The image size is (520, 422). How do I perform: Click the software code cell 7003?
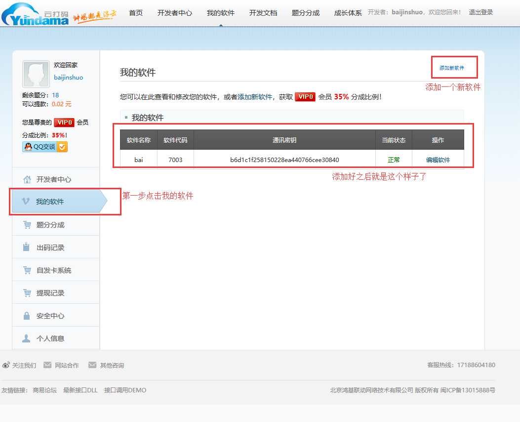[175, 160]
